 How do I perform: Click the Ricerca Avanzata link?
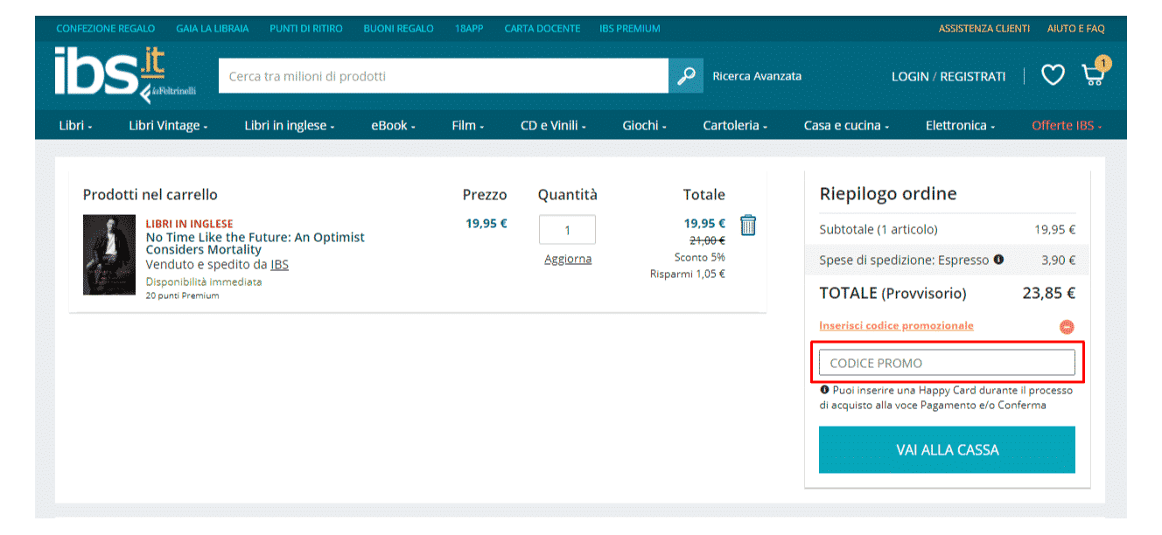[x=757, y=76]
